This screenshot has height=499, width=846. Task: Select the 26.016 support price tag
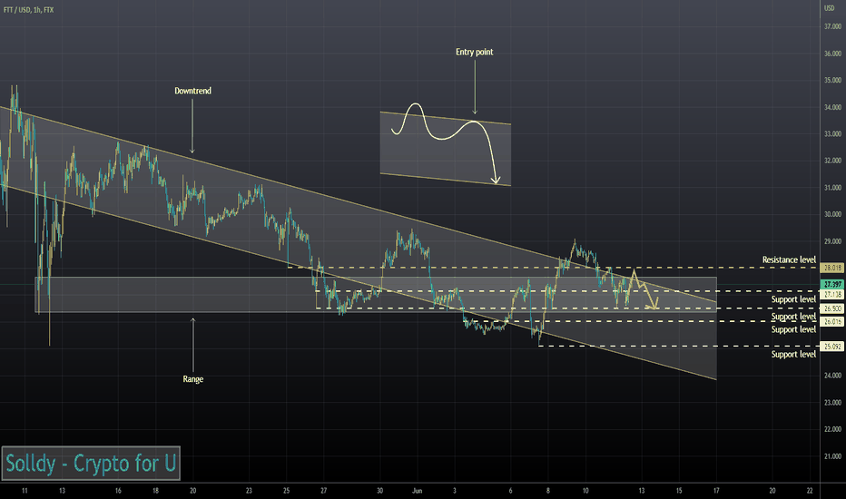click(832, 321)
